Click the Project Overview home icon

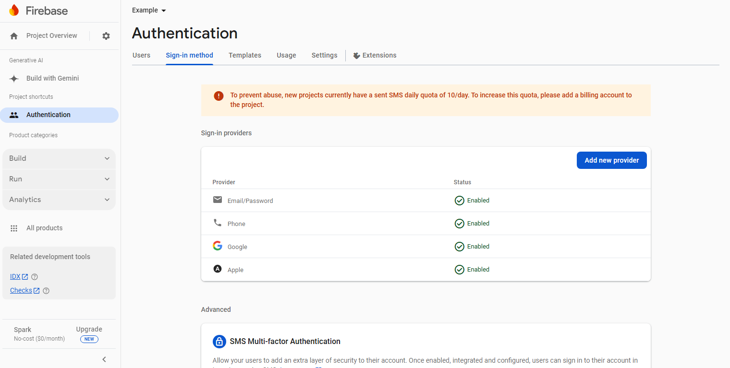pos(14,36)
